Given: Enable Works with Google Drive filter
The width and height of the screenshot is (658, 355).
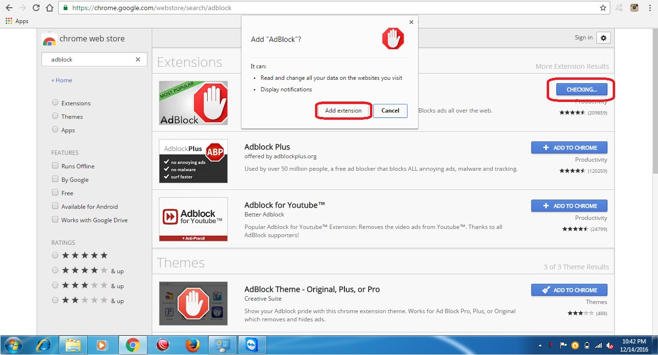Looking at the screenshot, I should click(55, 219).
